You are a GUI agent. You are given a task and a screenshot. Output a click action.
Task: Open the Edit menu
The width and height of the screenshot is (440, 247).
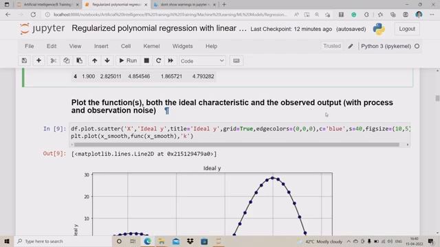pos(52,46)
